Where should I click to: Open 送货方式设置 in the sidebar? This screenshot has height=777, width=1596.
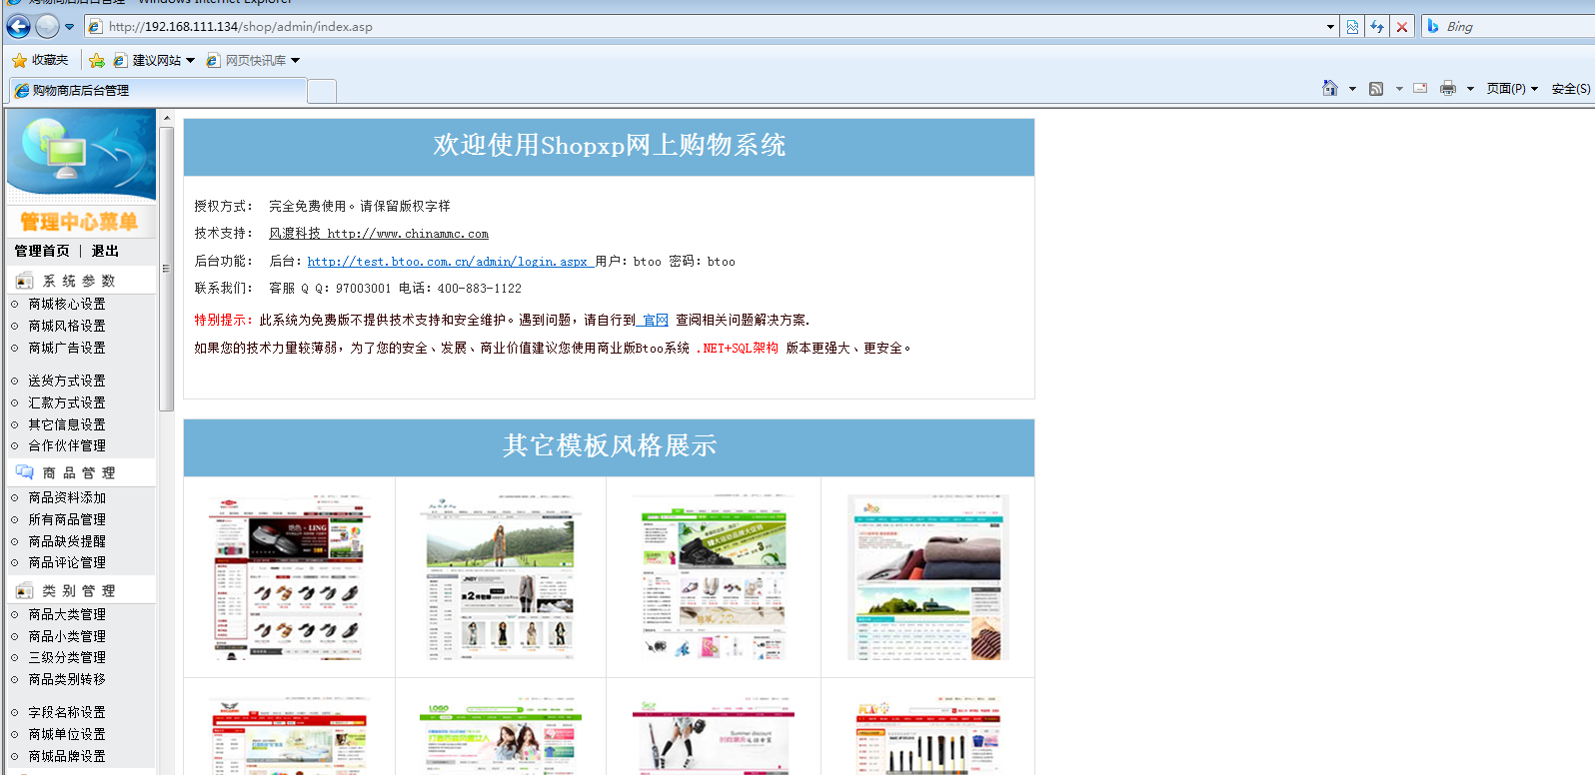[x=67, y=381]
